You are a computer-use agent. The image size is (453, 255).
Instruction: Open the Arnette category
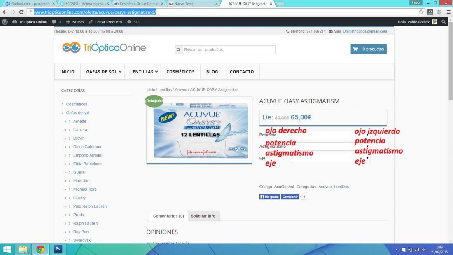click(x=80, y=122)
